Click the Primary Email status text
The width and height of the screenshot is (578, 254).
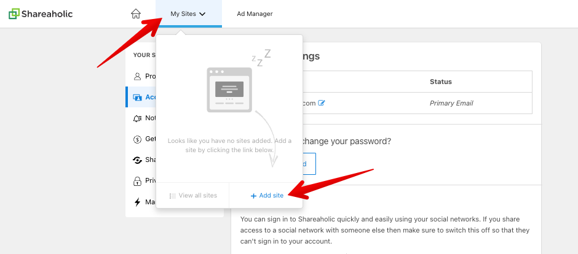(451, 103)
